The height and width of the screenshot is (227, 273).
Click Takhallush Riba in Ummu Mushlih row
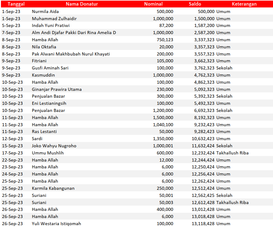tap(232, 153)
